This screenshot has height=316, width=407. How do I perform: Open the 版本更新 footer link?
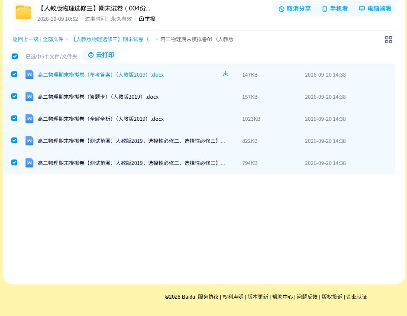258,297
